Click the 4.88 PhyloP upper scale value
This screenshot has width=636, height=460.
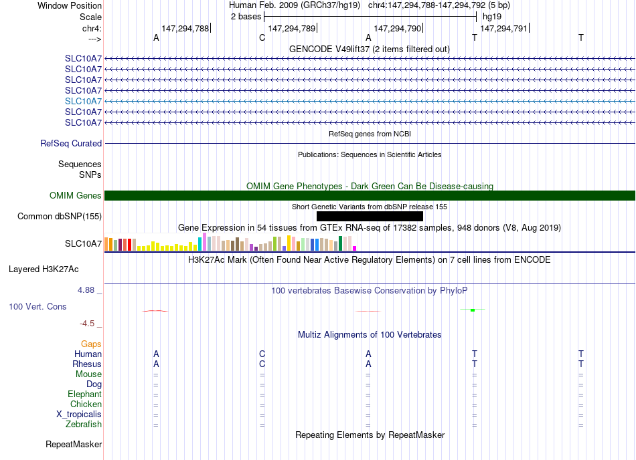86,290
